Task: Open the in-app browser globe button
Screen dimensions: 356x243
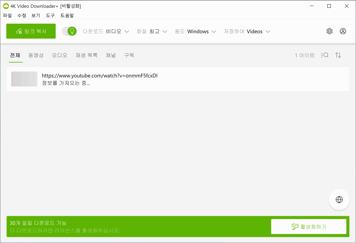Action: [339, 200]
